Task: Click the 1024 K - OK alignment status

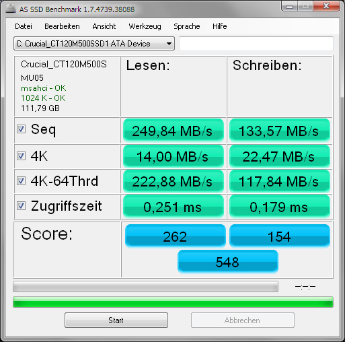Action: coord(43,98)
